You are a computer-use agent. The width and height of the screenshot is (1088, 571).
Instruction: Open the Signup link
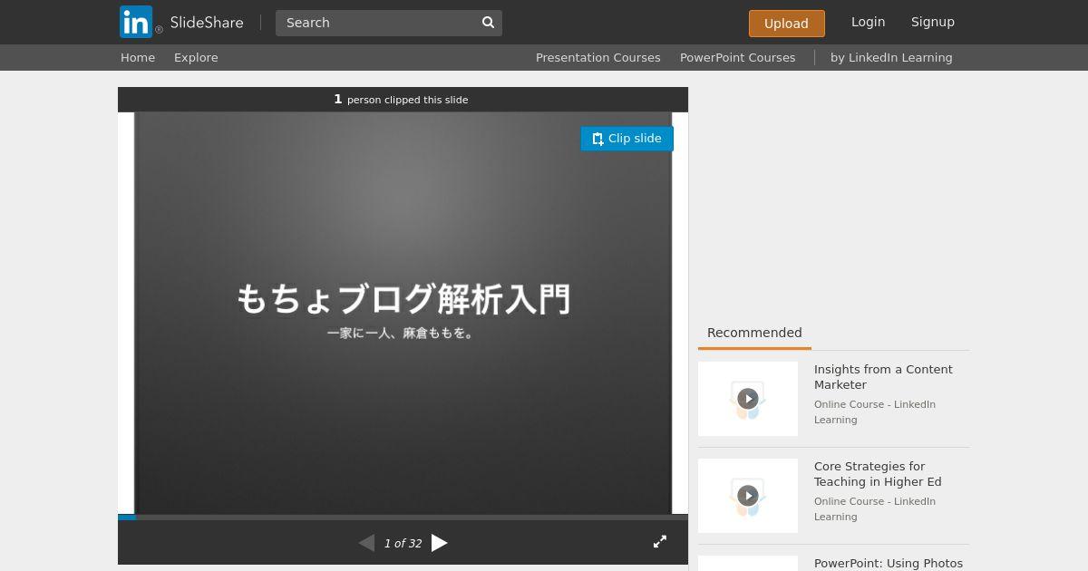(932, 22)
